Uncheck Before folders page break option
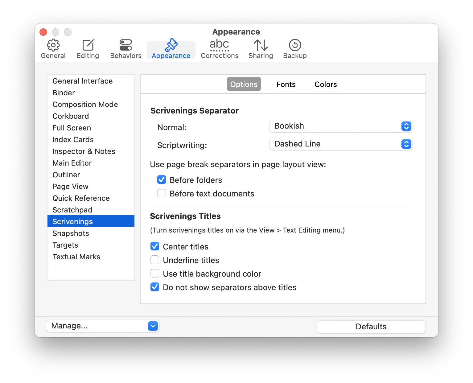 (x=162, y=180)
